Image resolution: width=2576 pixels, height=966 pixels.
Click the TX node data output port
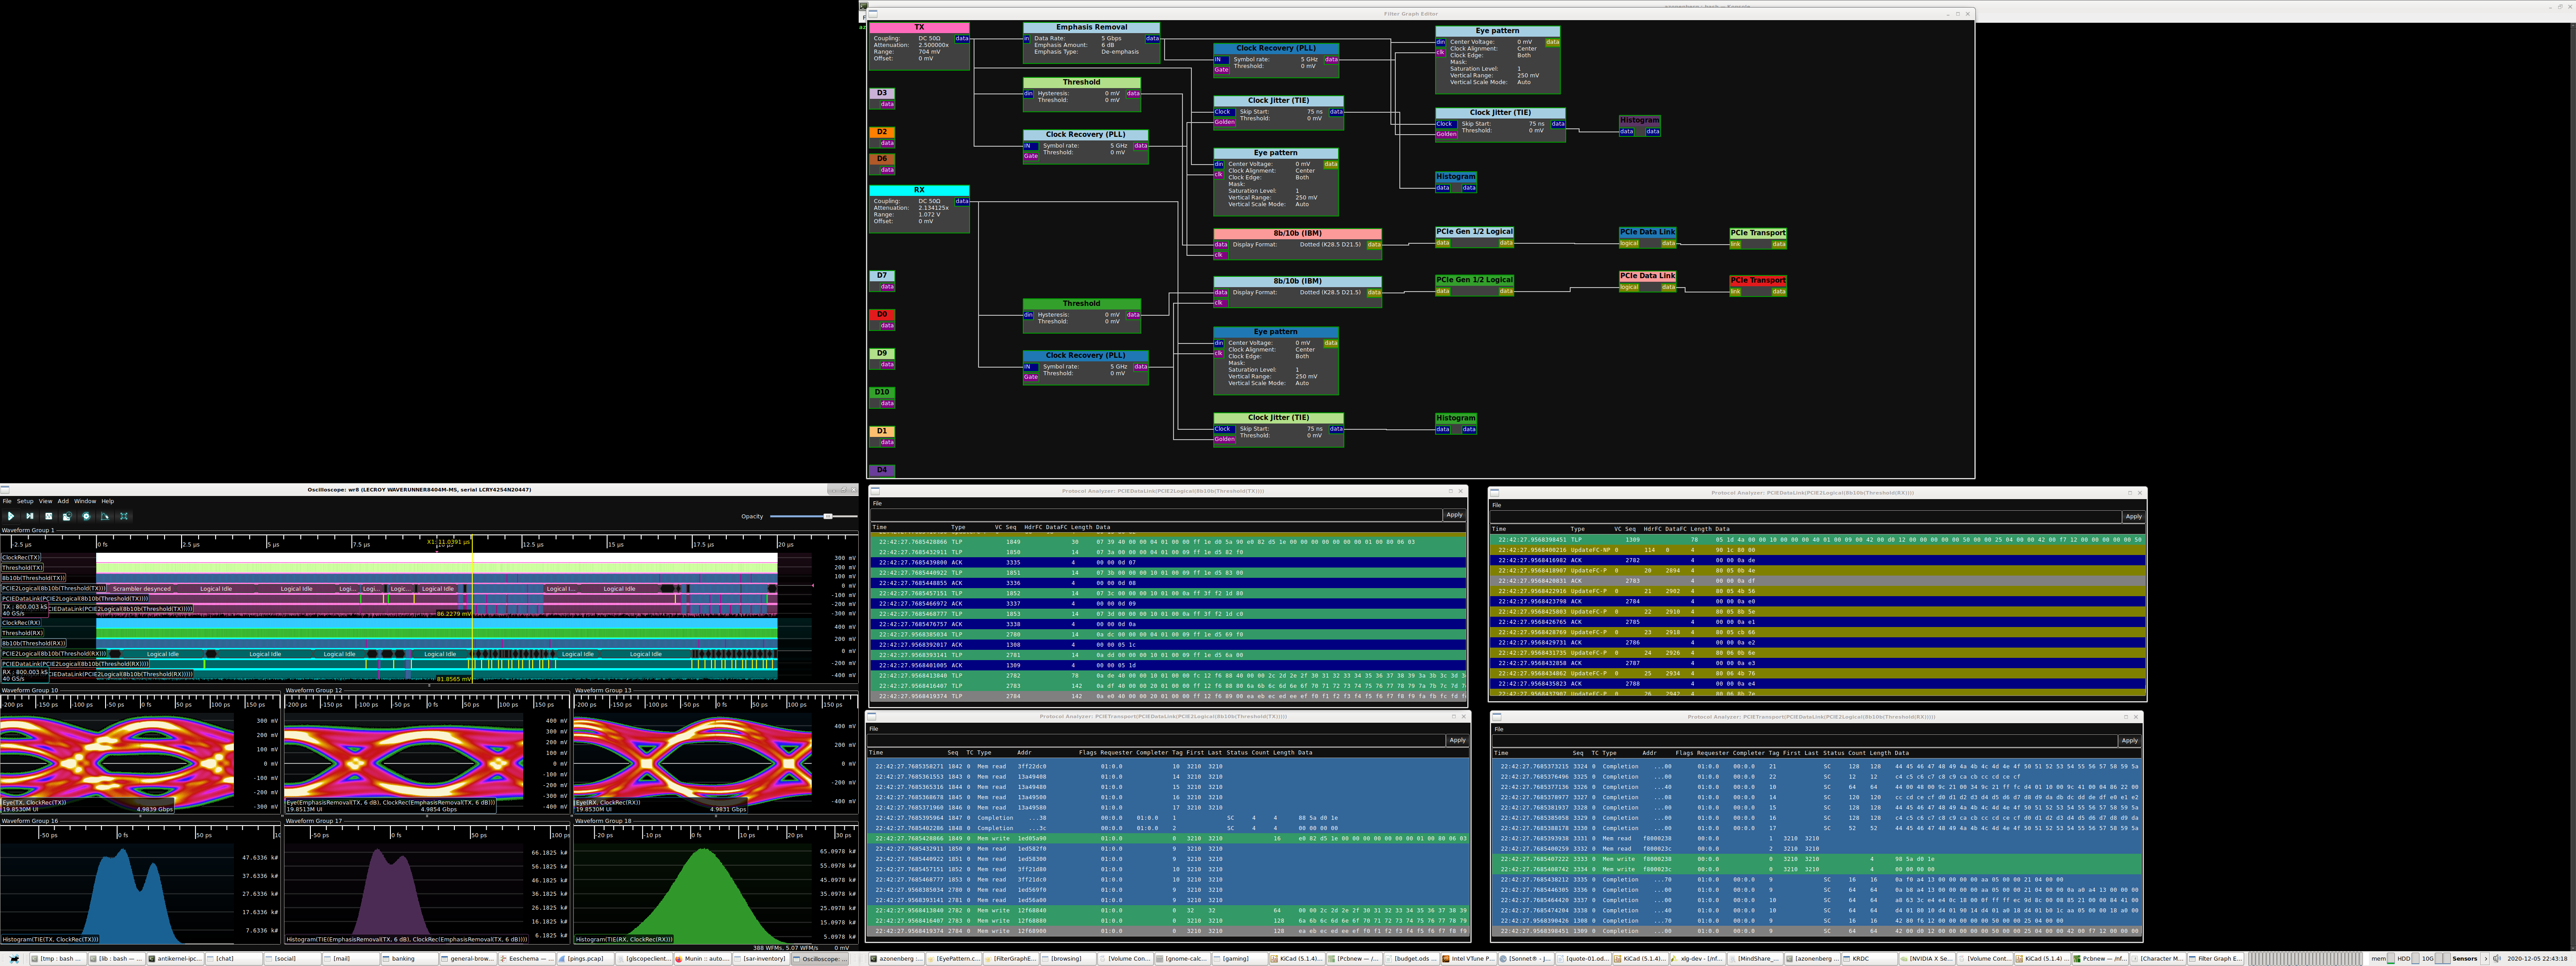tap(961, 39)
